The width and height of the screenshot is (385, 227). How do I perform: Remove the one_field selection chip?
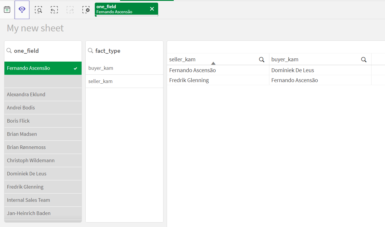point(152,9)
